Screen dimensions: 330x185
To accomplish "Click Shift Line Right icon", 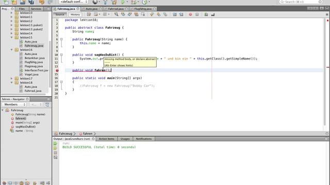I will [x=181, y=14].
